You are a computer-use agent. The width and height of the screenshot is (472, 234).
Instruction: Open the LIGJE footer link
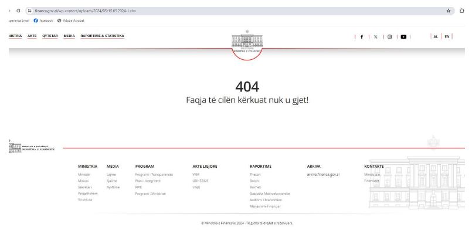196,187
